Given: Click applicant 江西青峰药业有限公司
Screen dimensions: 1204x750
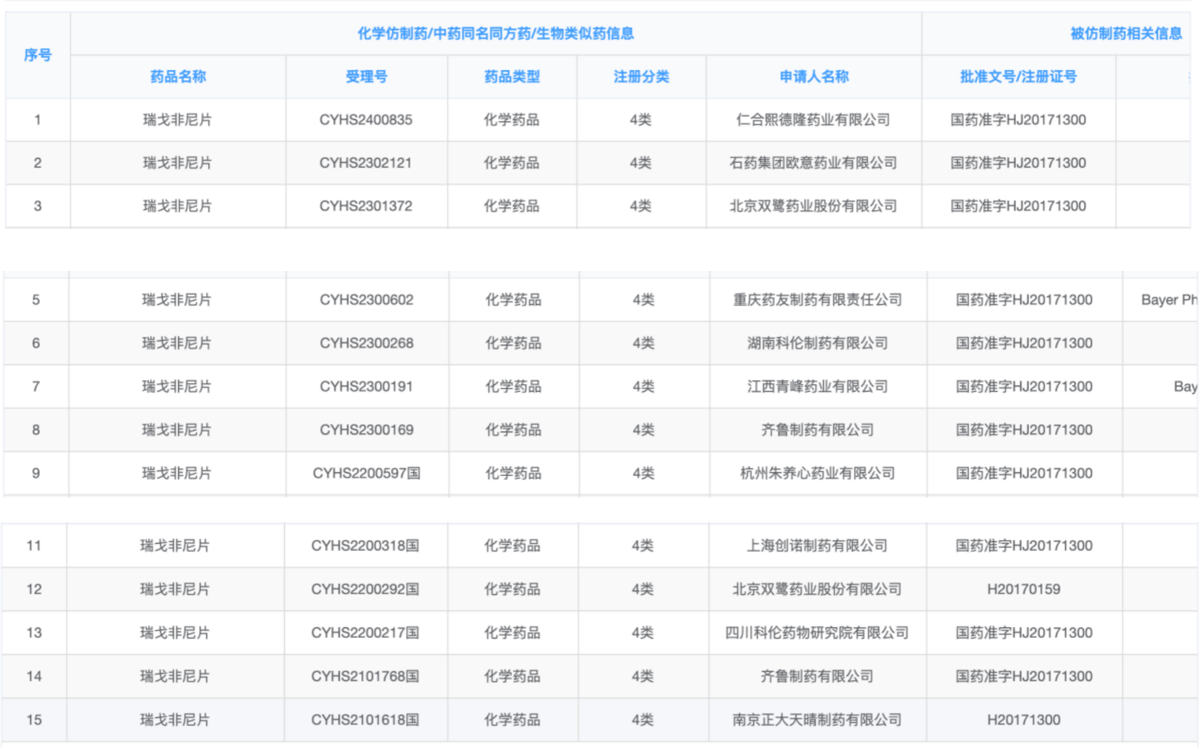Looking at the screenshot, I should (x=818, y=387).
